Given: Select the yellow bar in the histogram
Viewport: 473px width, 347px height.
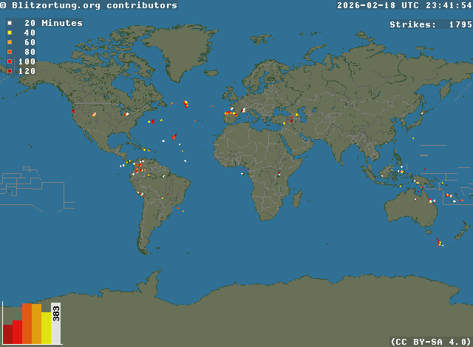Looking at the screenshot, I should click(46, 328).
